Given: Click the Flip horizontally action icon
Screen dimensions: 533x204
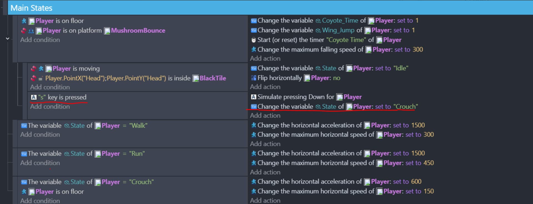Looking at the screenshot, I should click(253, 78).
